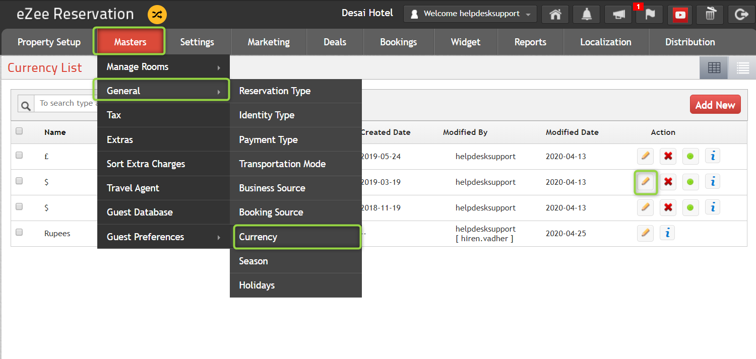Expand the Manage Rooms submenu
The width and height of the screenshot is (756, 359).
163,67
